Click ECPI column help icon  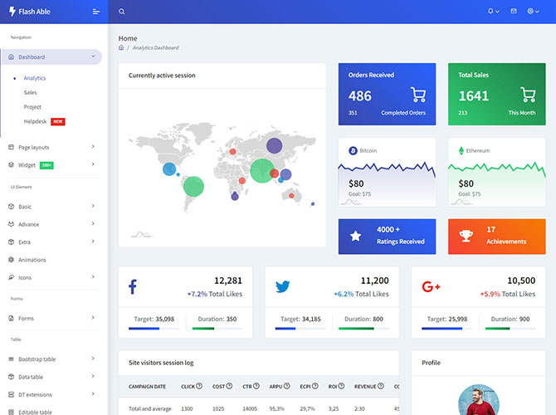315,386
